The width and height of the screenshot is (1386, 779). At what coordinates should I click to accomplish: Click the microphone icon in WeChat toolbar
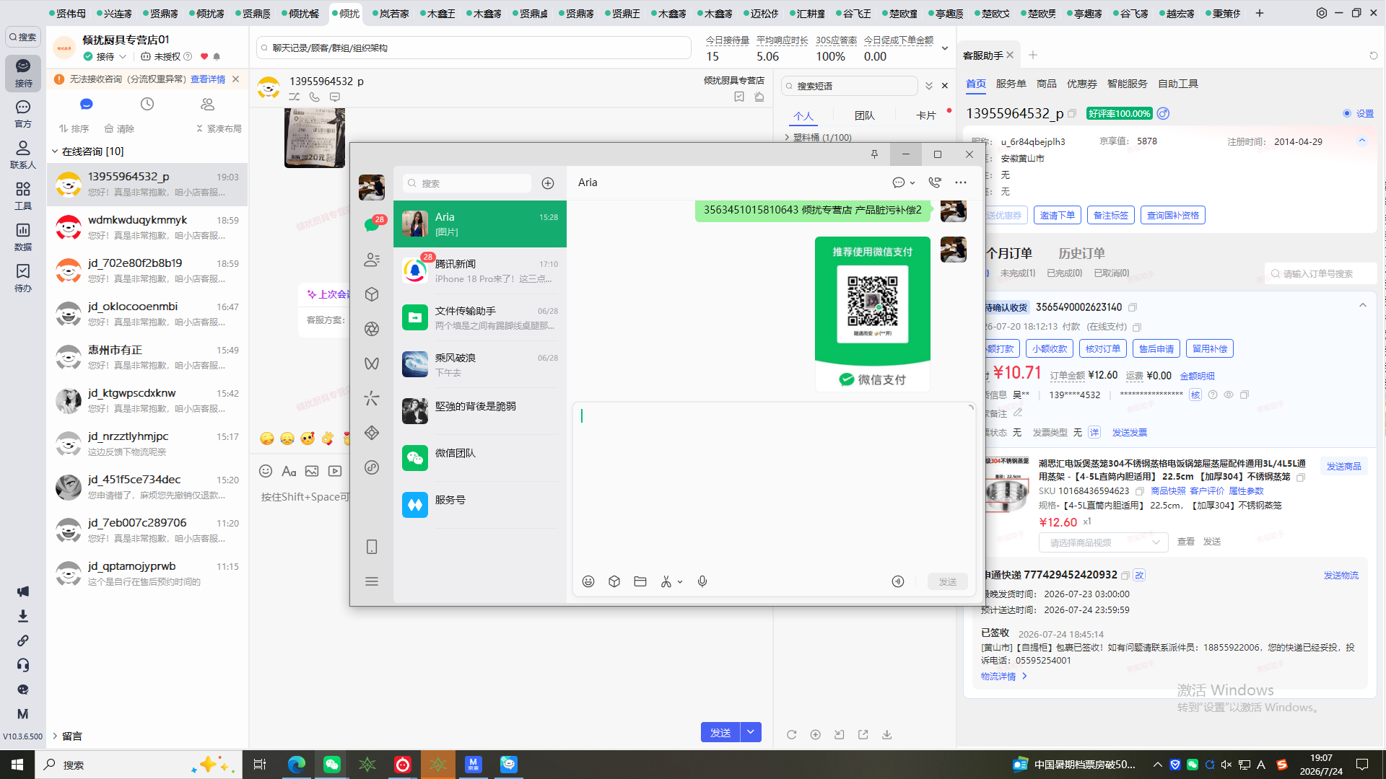tap(702, 581)
